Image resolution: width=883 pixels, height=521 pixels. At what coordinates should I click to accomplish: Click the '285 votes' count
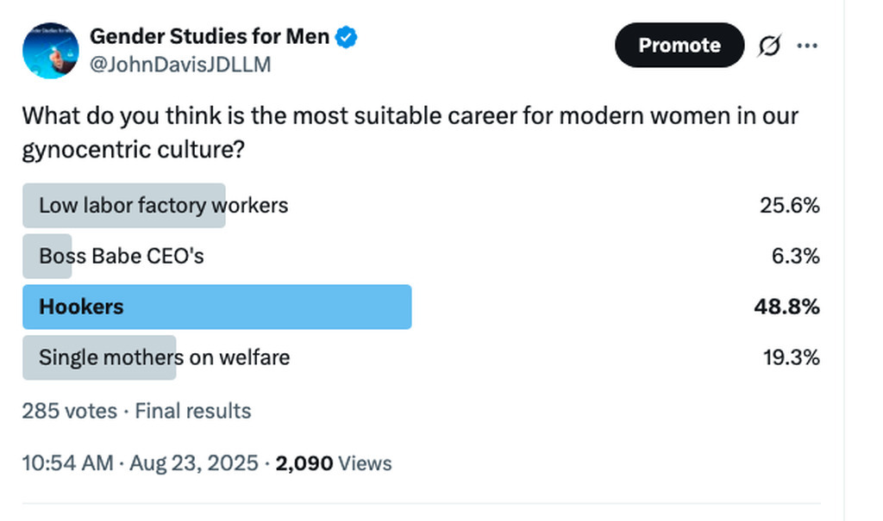[69, 411]
